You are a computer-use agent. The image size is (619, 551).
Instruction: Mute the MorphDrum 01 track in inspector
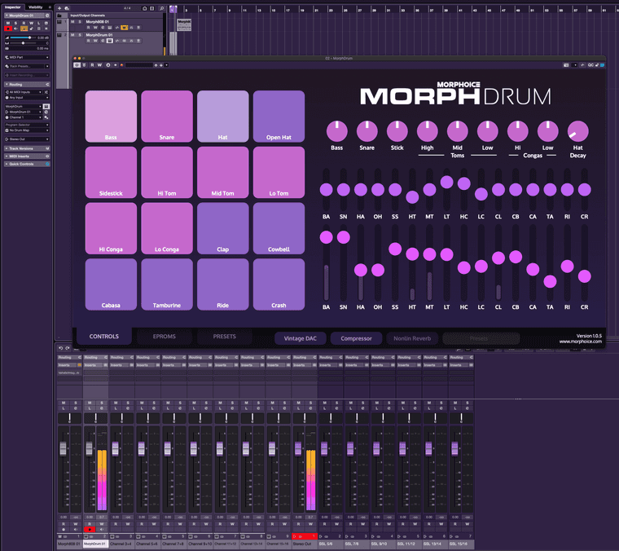[x=8, y=23]
